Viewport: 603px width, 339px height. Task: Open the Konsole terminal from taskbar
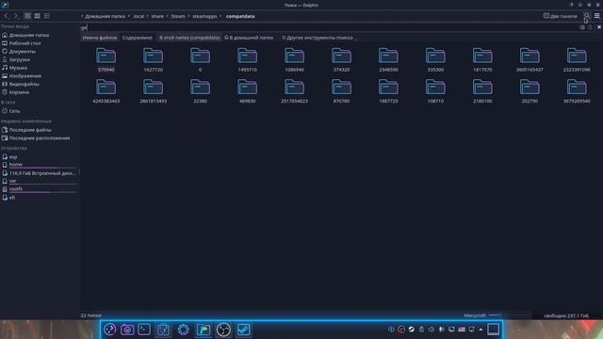[144, 330]
